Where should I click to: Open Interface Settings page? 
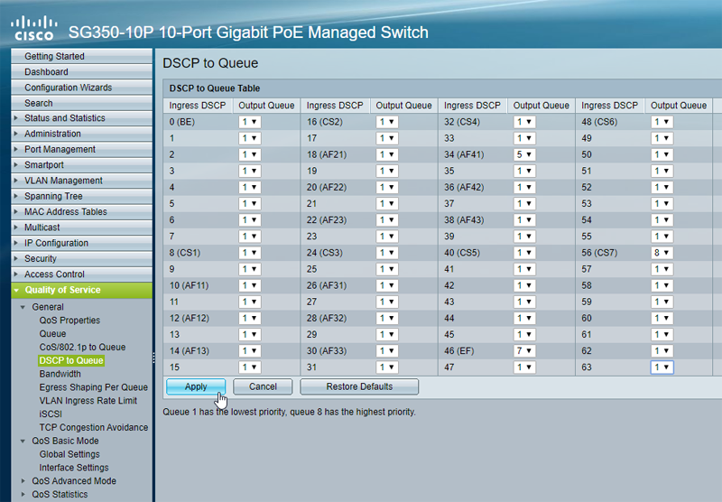point(74,468)
